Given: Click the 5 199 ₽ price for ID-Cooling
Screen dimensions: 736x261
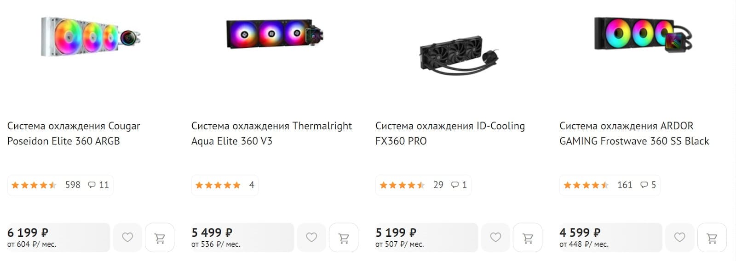Looking at the screenshot, I should coord(396,233).
